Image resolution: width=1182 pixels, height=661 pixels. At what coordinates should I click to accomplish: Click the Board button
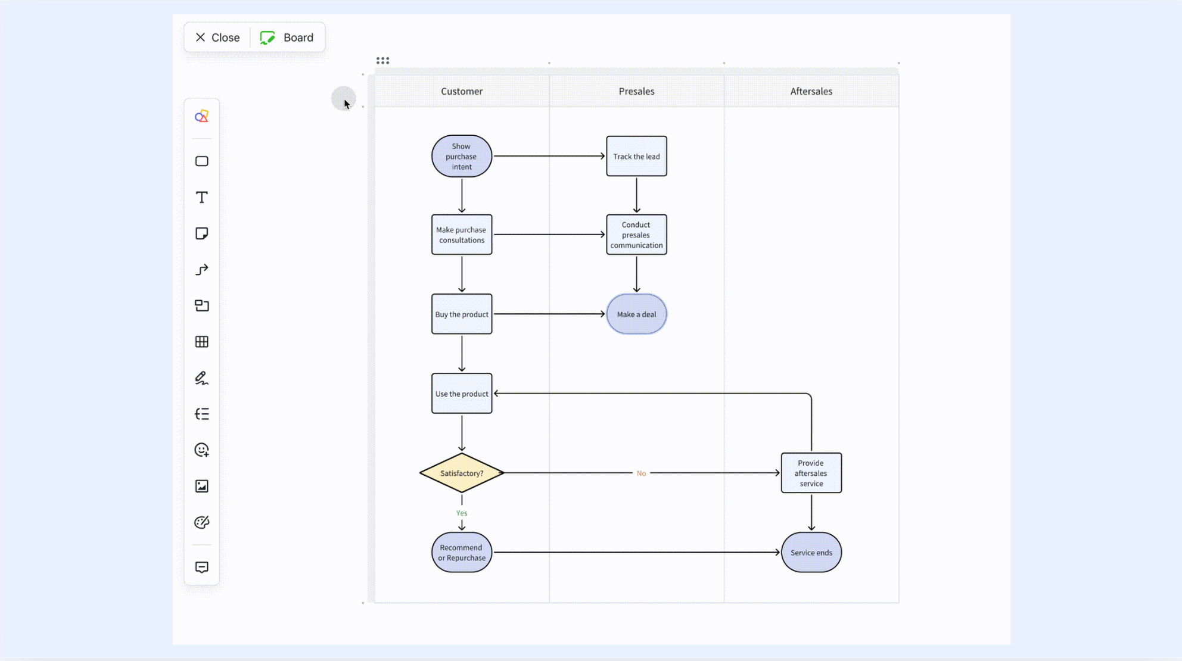coord(287,38)
